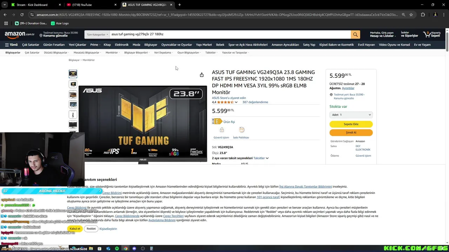Open the Calculator from the taskbar

point(152,249)
